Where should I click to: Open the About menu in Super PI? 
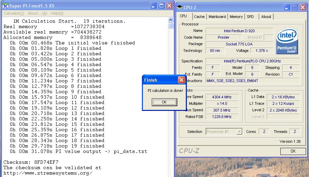coord(37,13)
